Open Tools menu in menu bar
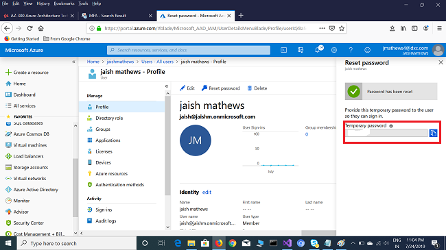The height and width of the screenshot is (250, 446). 83,3
